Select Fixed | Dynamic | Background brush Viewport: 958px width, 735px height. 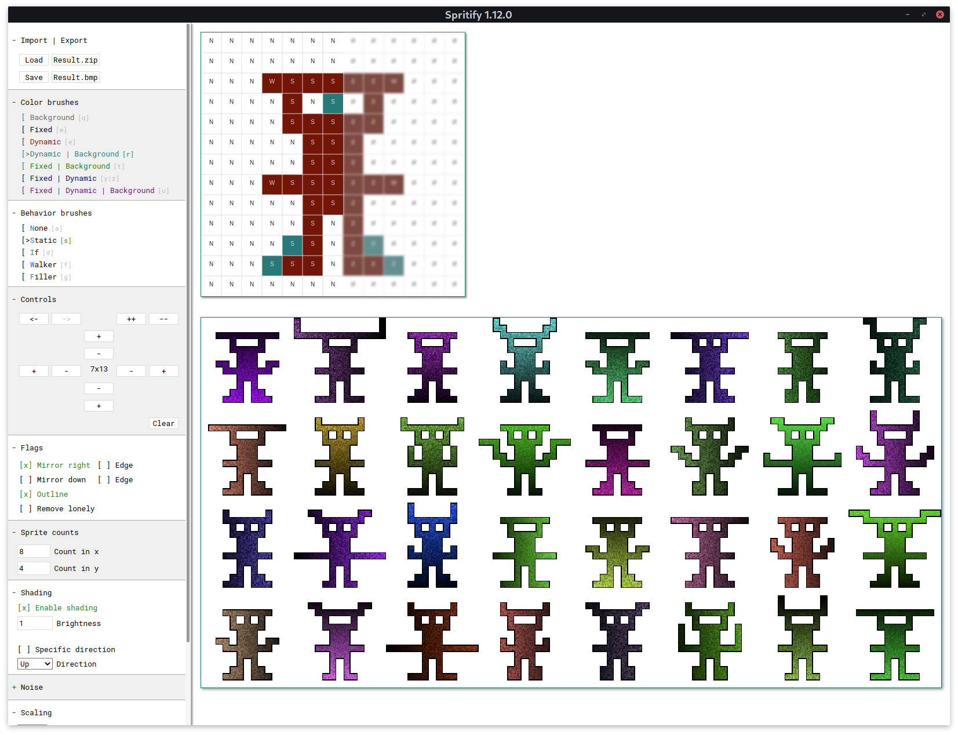(x=92, y=191)
